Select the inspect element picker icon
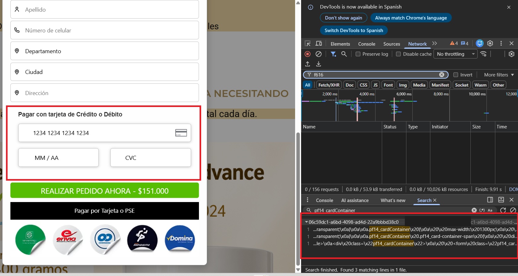This screenshot has height=276, width=518. click(307, 43)
